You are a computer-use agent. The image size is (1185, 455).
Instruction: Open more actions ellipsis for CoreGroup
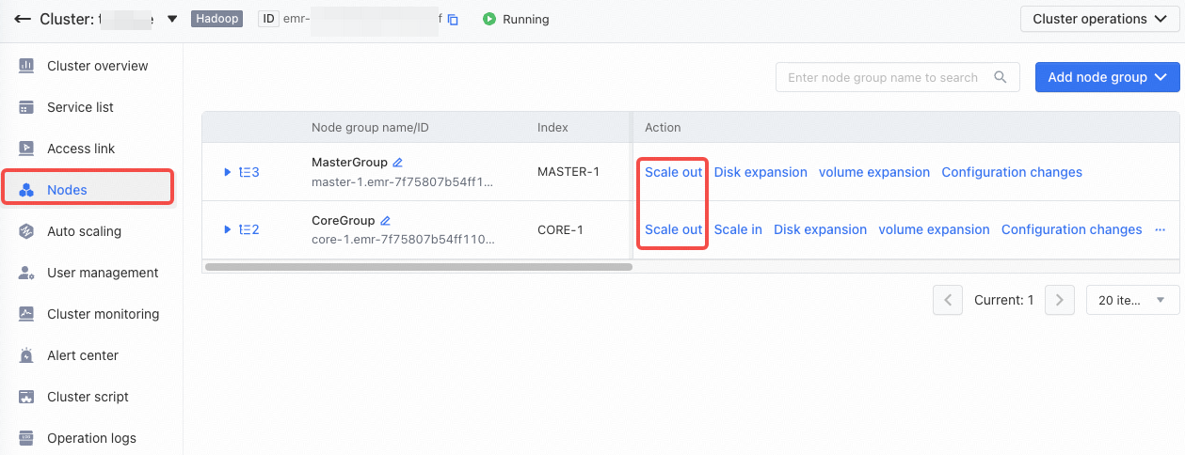[1160, 229]
